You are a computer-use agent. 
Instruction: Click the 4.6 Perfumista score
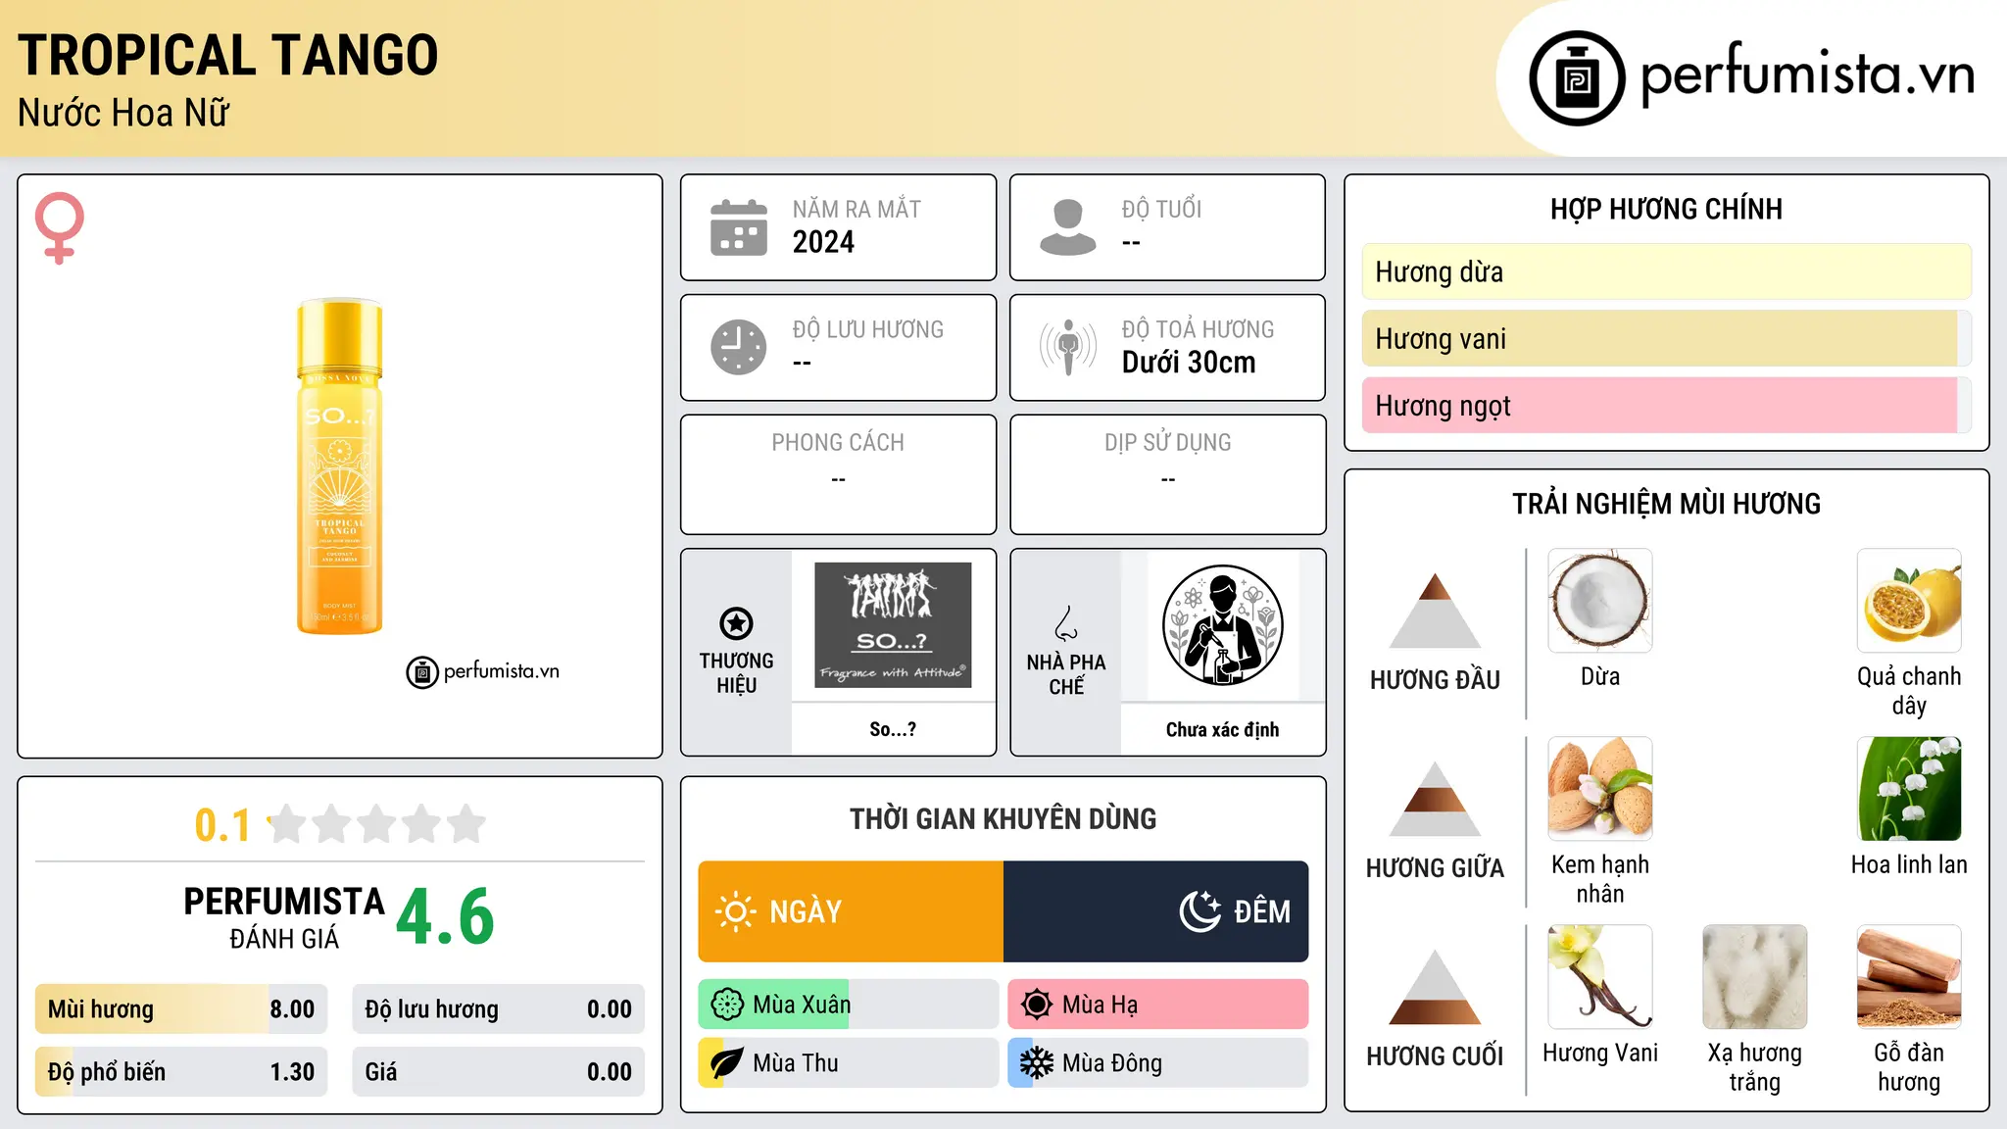point(445,917)
